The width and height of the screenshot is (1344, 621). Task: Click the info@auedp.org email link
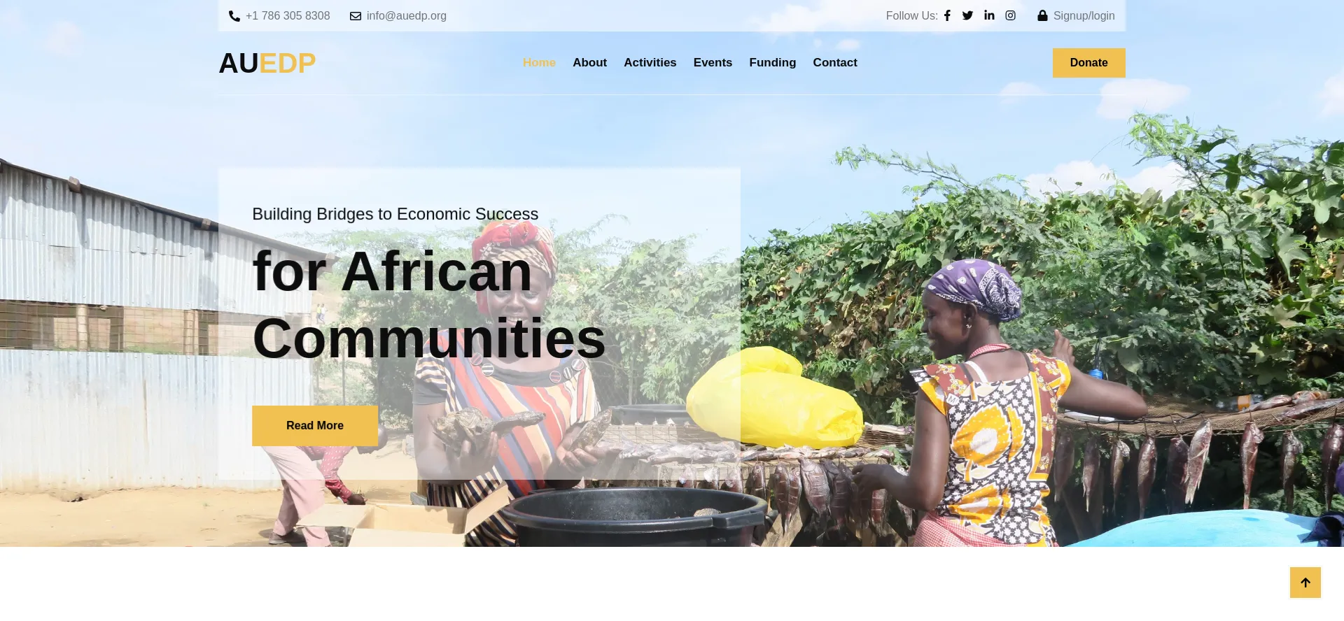point(406,15)
